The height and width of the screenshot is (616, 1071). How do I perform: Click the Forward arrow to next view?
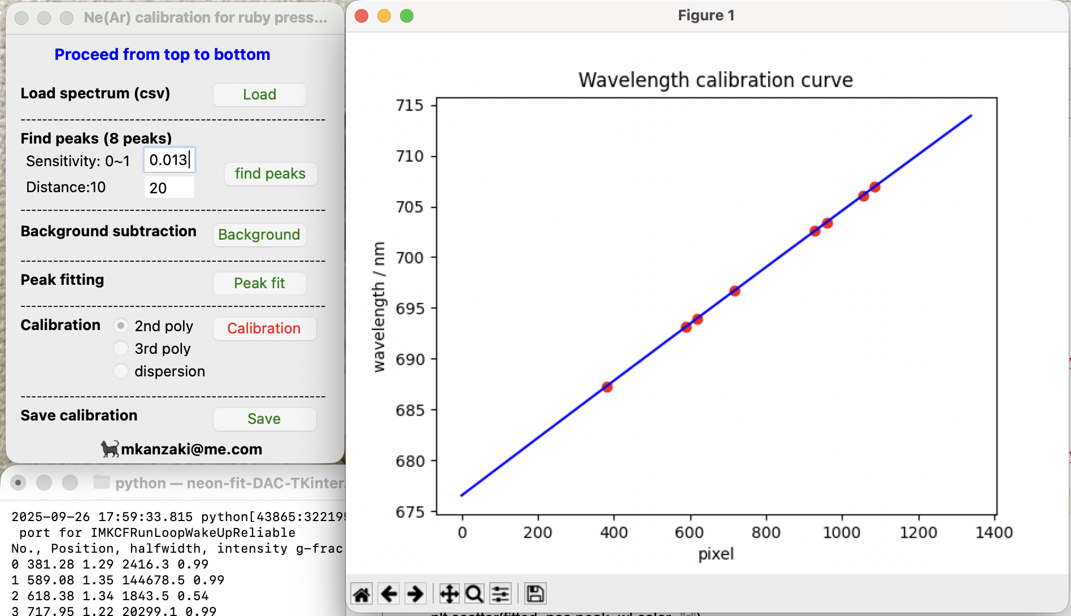tap(415, 594)
